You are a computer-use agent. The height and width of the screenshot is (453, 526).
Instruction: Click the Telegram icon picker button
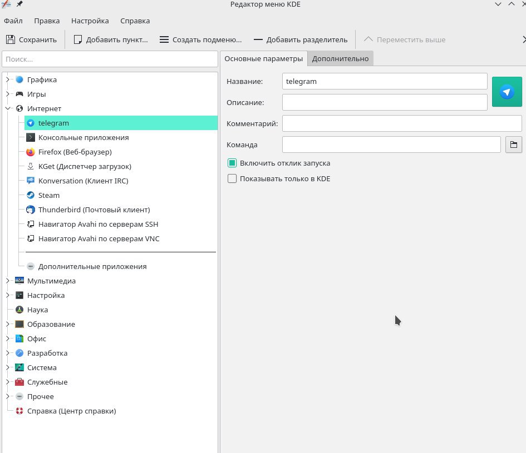click(507, 92)
